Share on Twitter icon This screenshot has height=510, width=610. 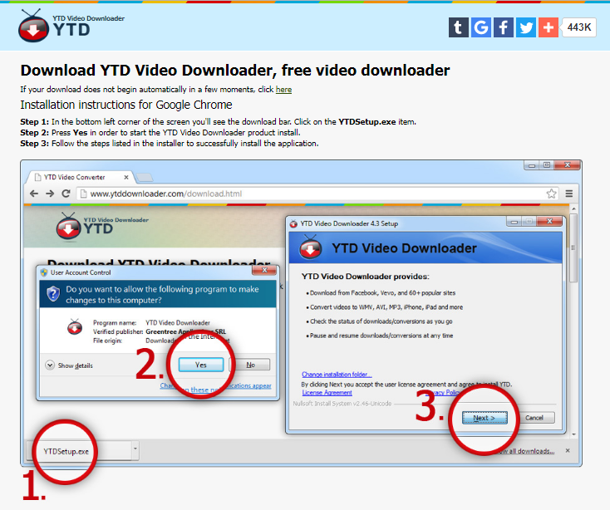pyautogui.click(x=526, y=27)
